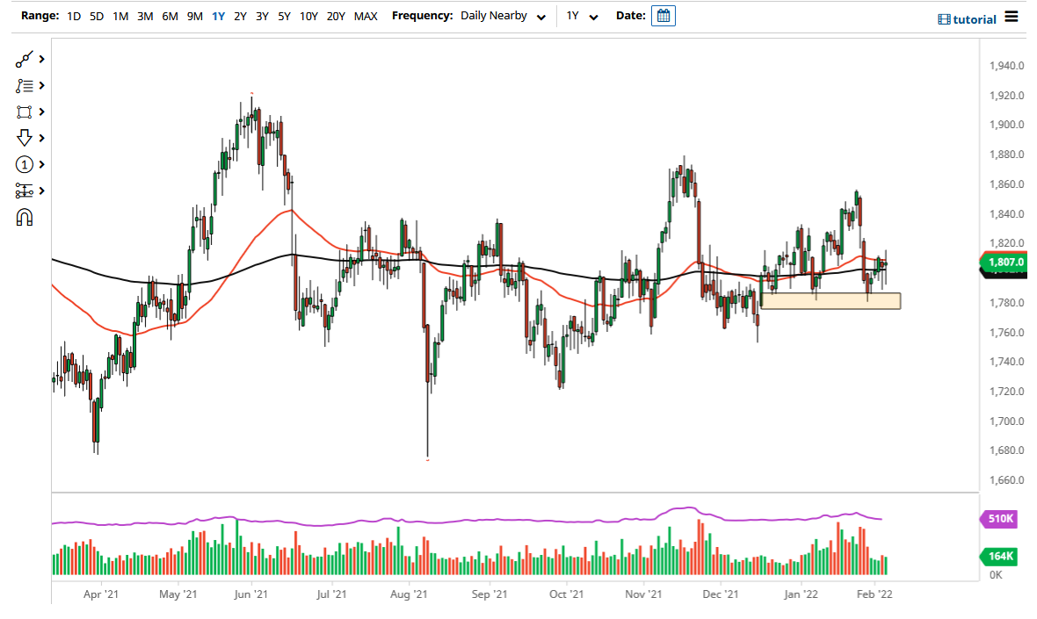The image size is (1037, 619).
Task: Open the 1Y period dropdown
Action: point(582,16)
